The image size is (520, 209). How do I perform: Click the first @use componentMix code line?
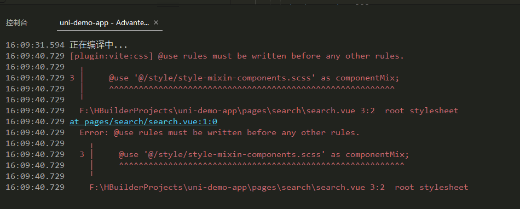pyautogui.click(x=253, y=78)
